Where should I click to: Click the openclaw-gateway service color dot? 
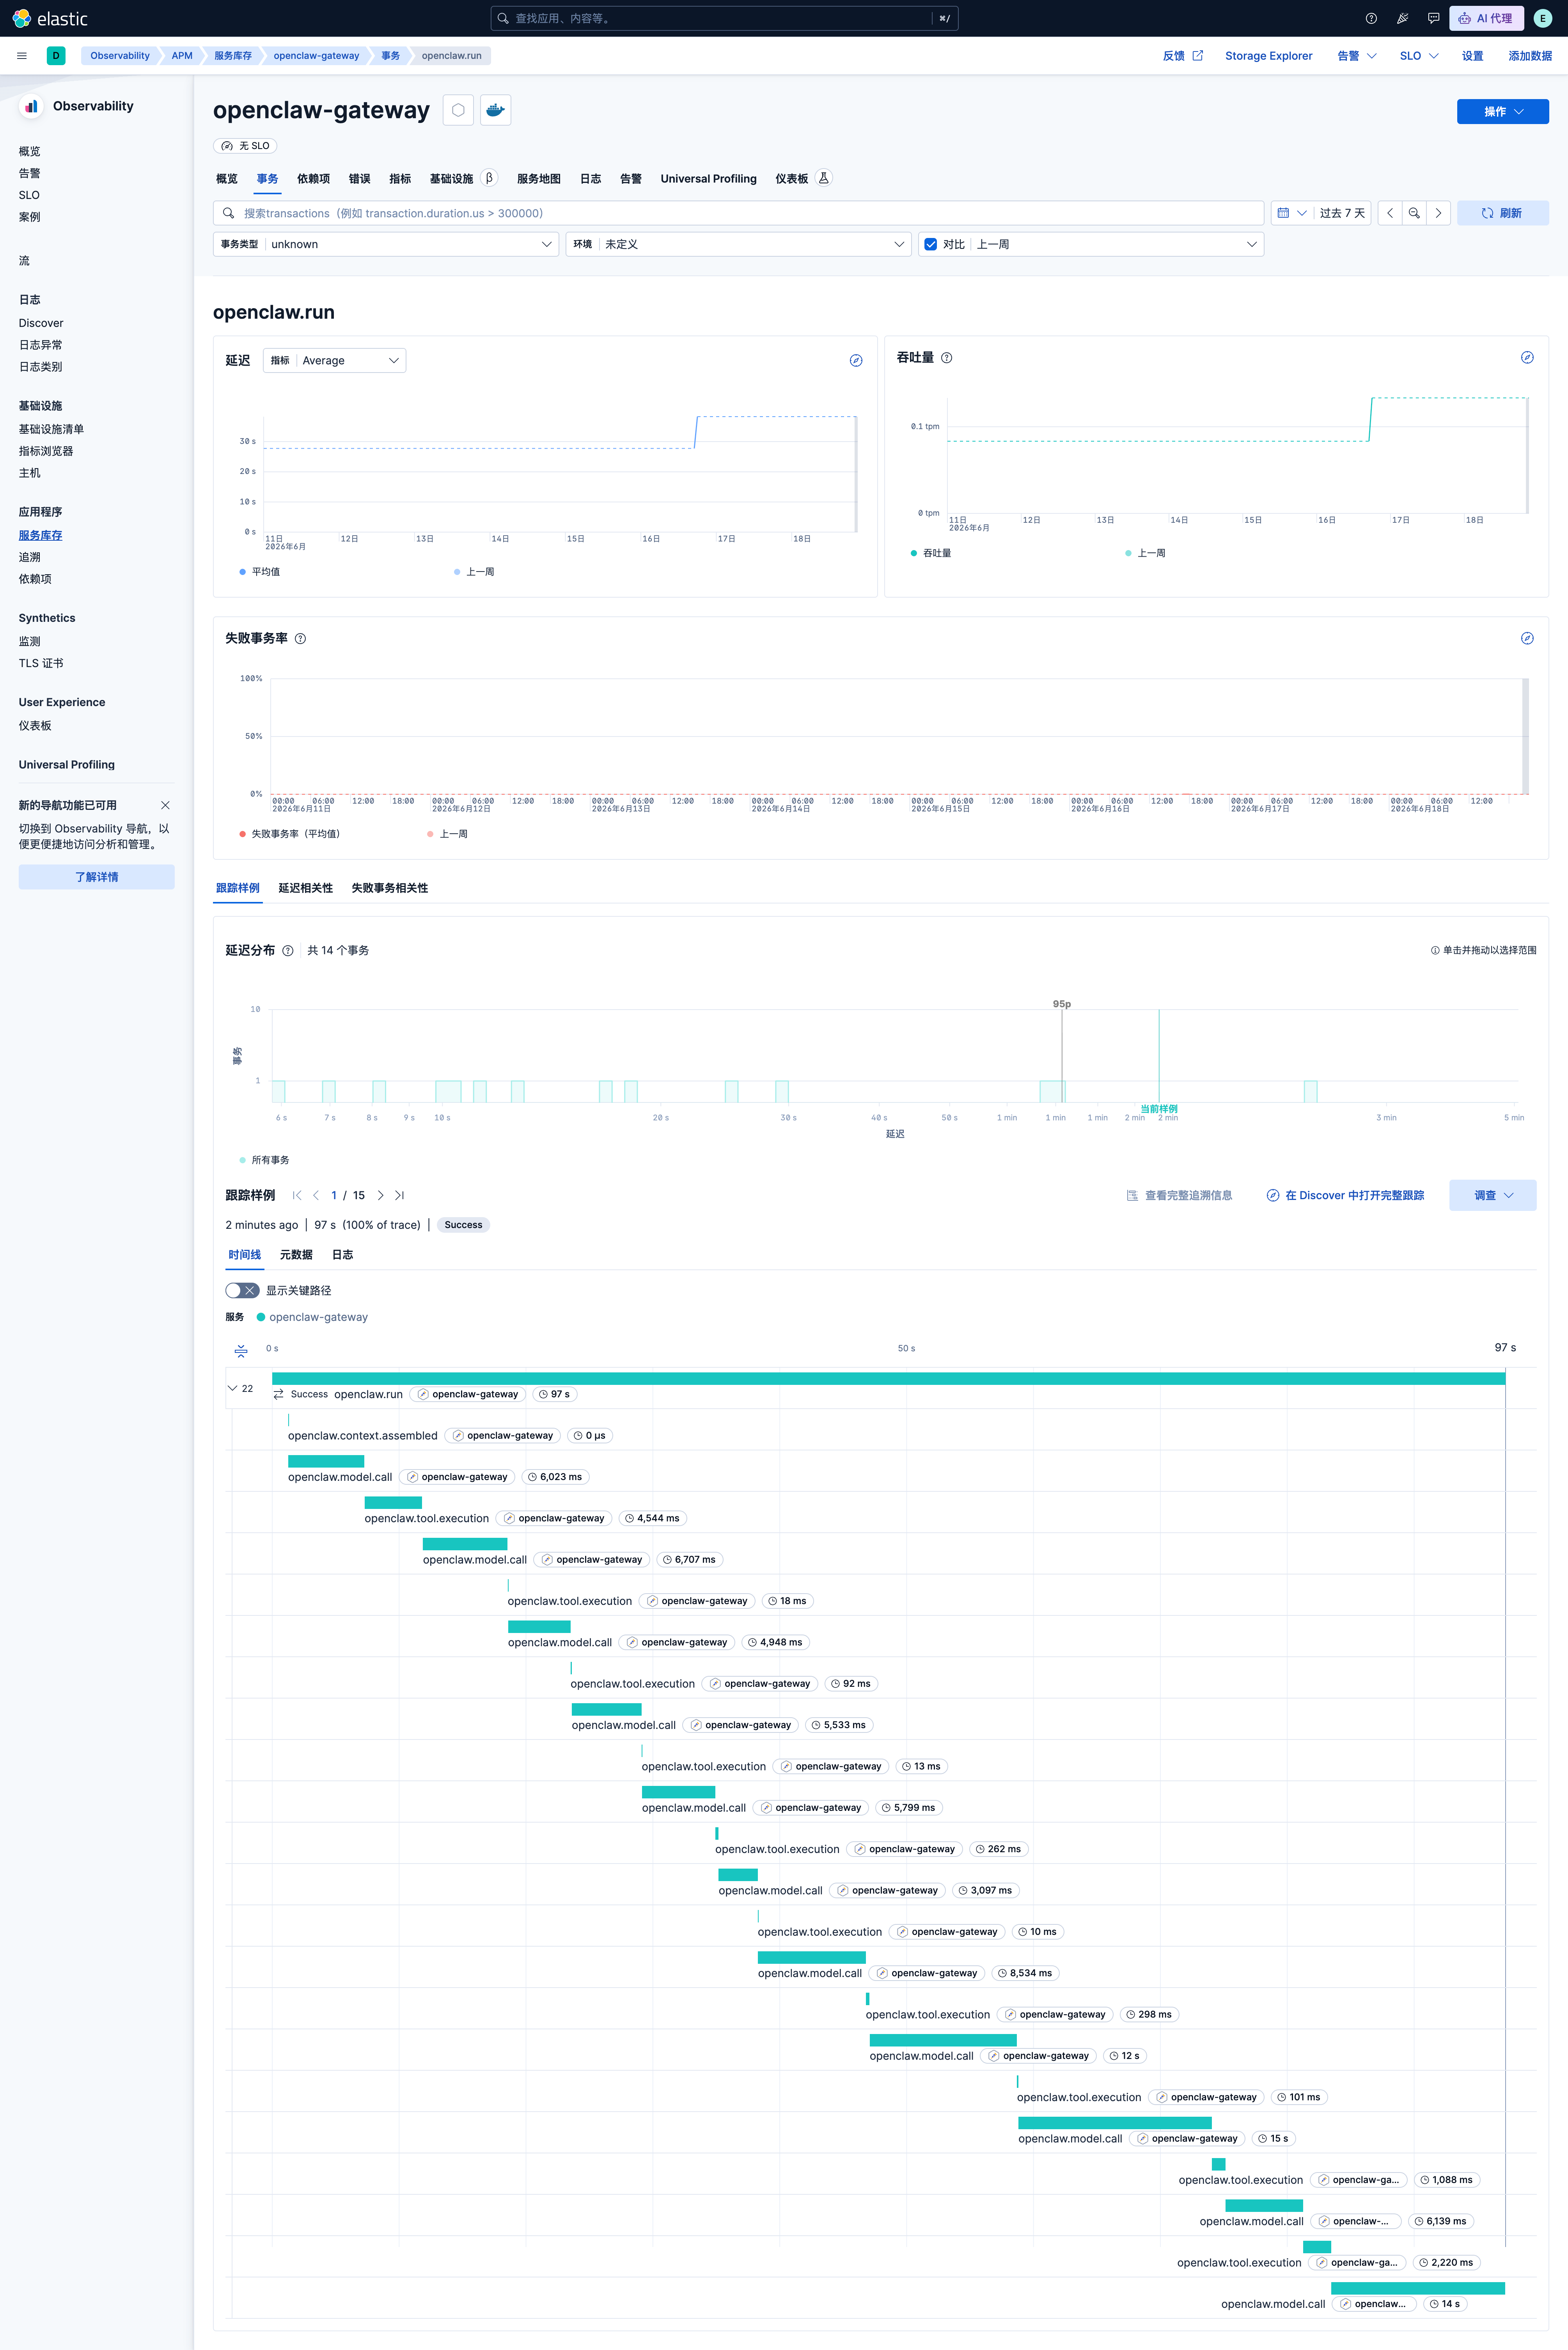261,1317
